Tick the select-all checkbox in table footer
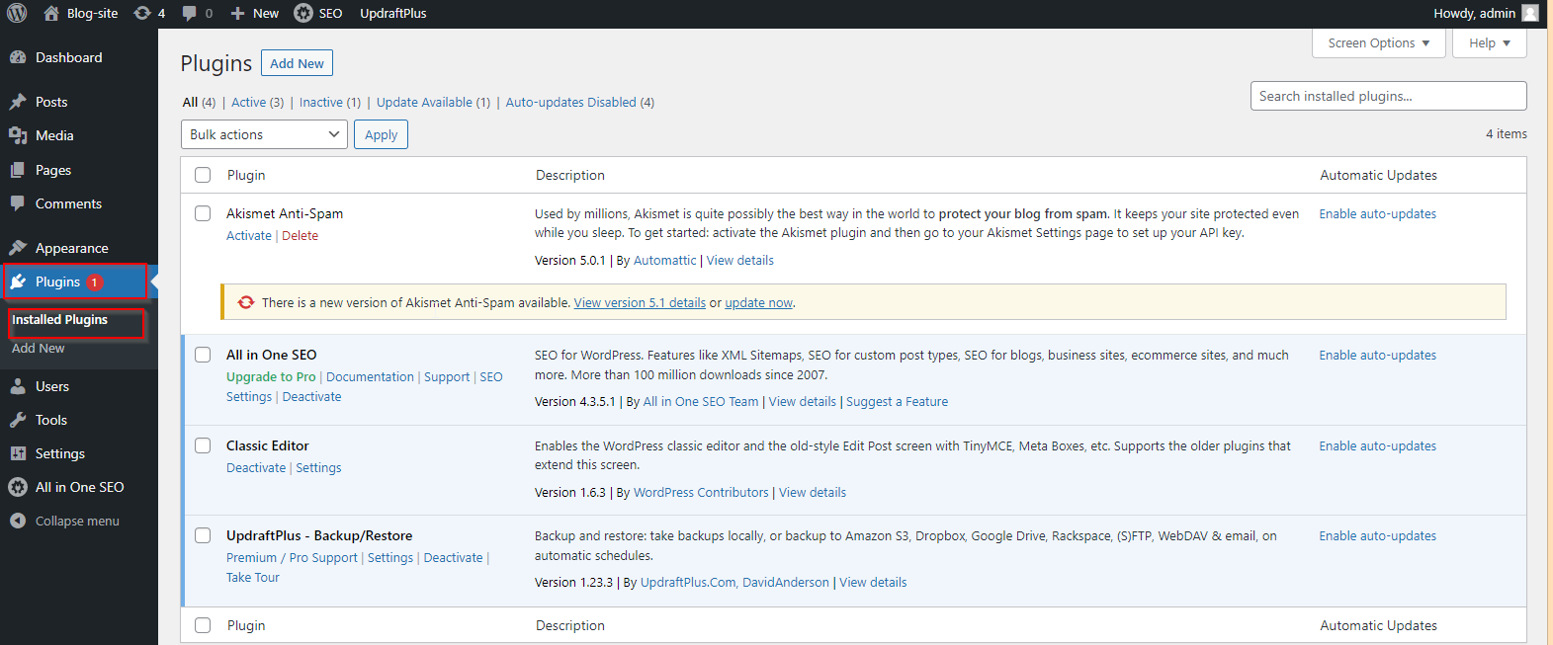Screen dimensions: 1553x645 pyautogui.click(x=203, y=625)
